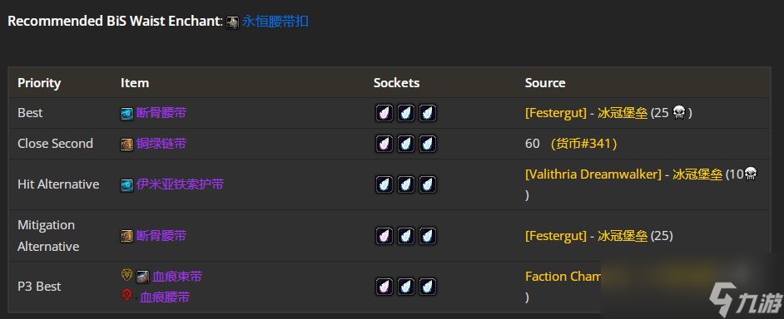Viewport: 784px width, 319px height.
Task: Click middle gem socket in Hit Alternative row
Action: click(406, 184)
